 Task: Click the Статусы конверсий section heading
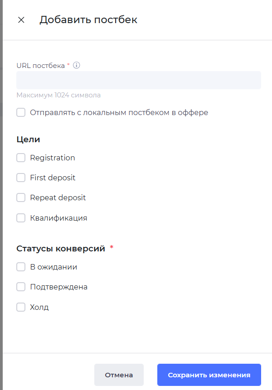point(61,249)
